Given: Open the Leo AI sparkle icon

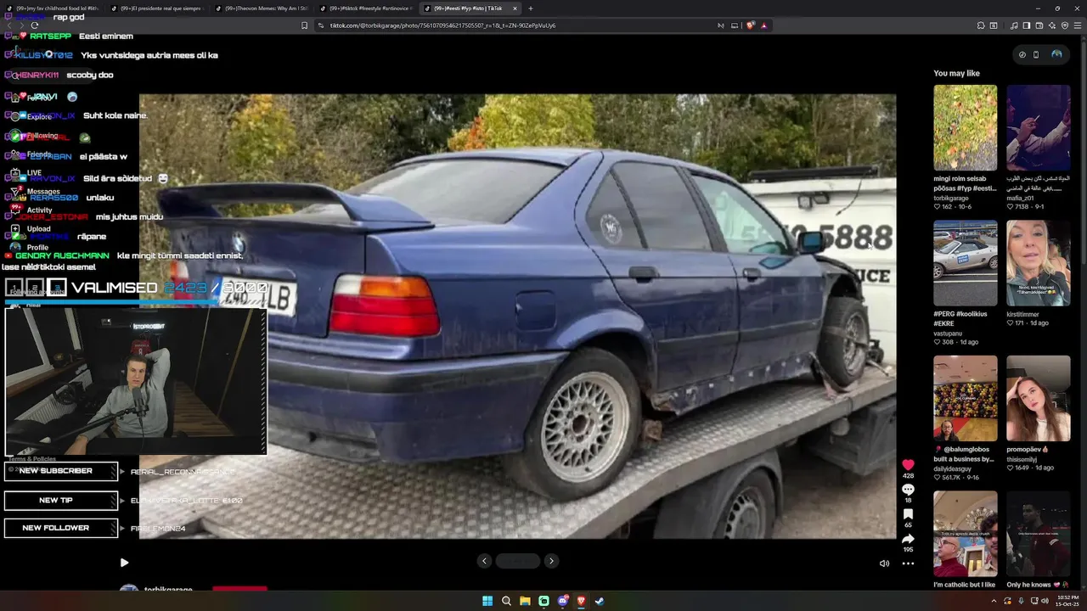Looking at the screenshot, I should (x=1052, y=25).
